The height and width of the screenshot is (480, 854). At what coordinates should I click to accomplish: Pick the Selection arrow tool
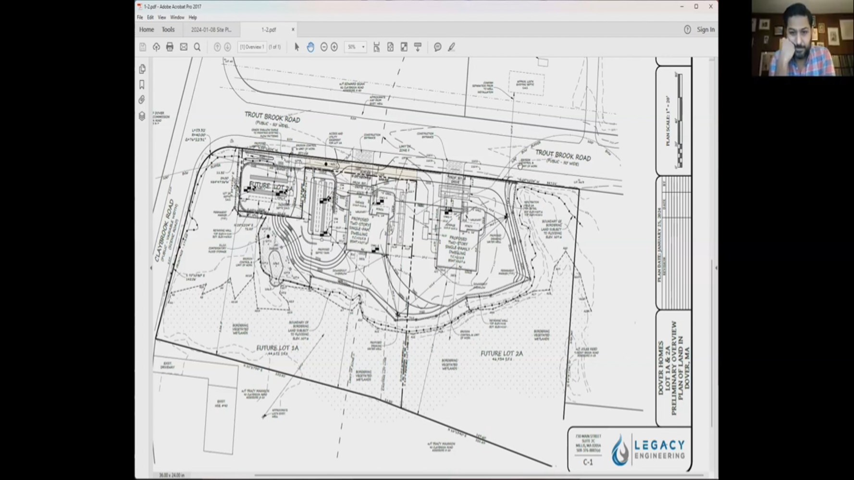(297, 47)
